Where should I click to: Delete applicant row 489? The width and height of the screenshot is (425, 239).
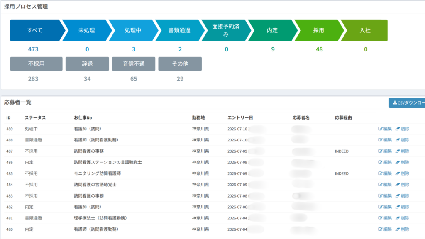tap(402, 129)
